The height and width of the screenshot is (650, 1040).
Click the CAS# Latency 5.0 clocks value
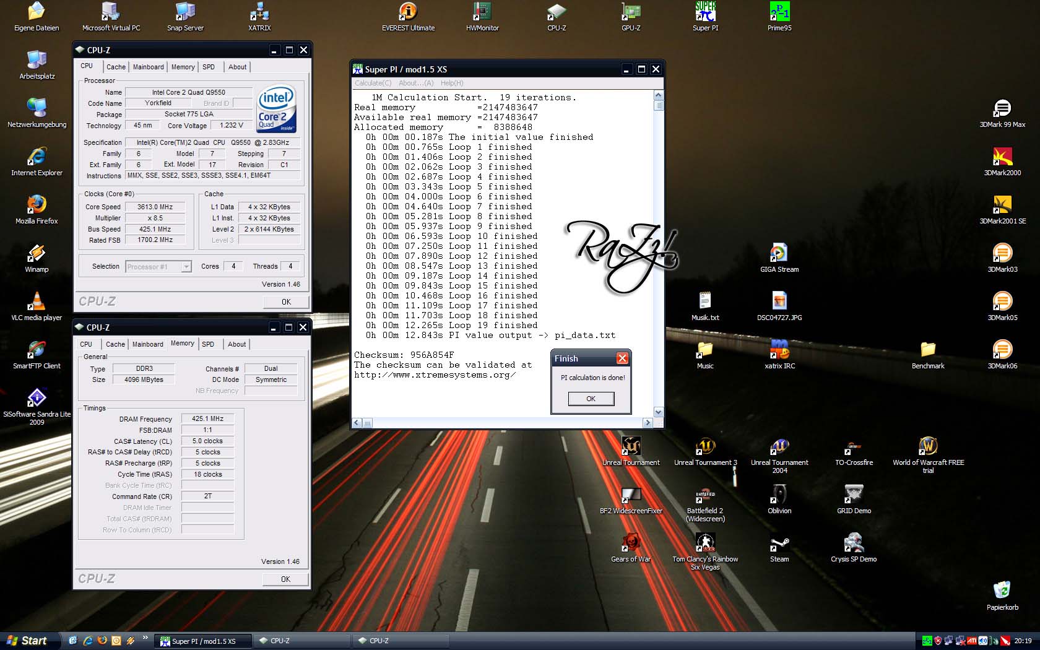click(x=207, y=441)
